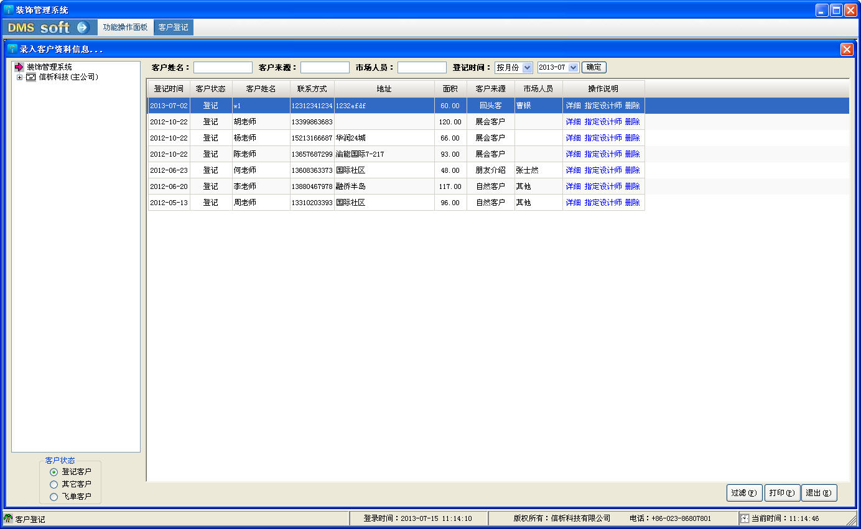Image resolution: width=861 pixels, height=529 pixels.
Task: Click 指定设计师 for 何老师
Action: click(x=603, y=170)
